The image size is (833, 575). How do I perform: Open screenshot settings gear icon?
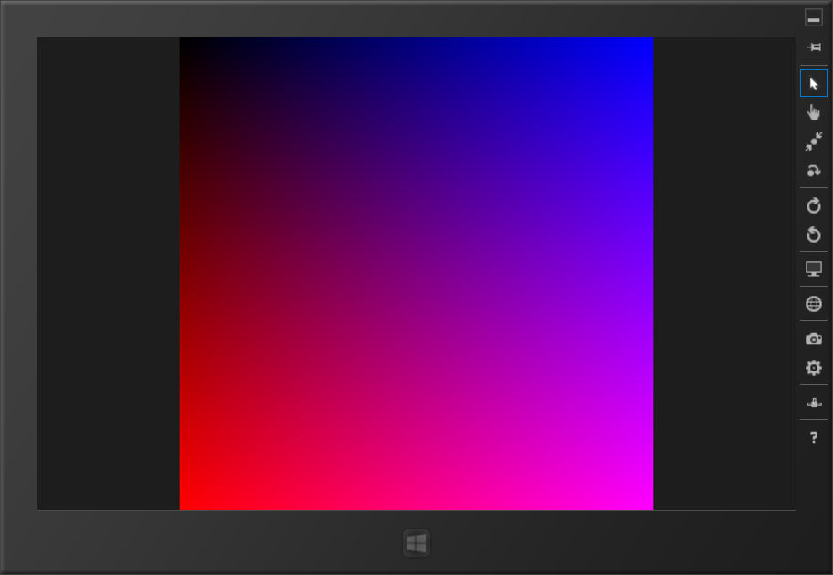click(813, 368)
